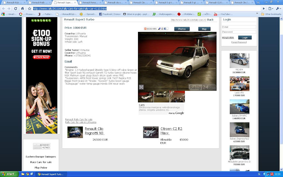283x177 pixels.
Task: Click the address bar URL field
Action: pyautogui.click(x=146, y=8)
